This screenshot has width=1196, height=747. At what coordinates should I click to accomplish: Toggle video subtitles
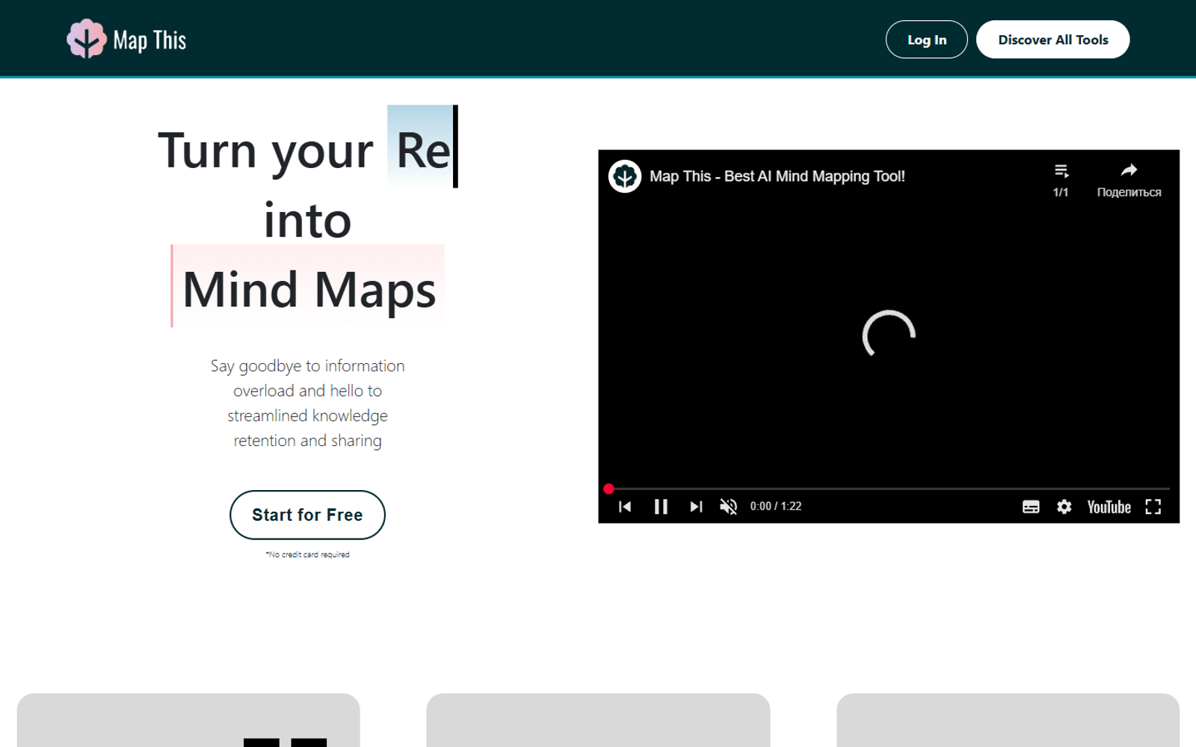coord(1031,506)
